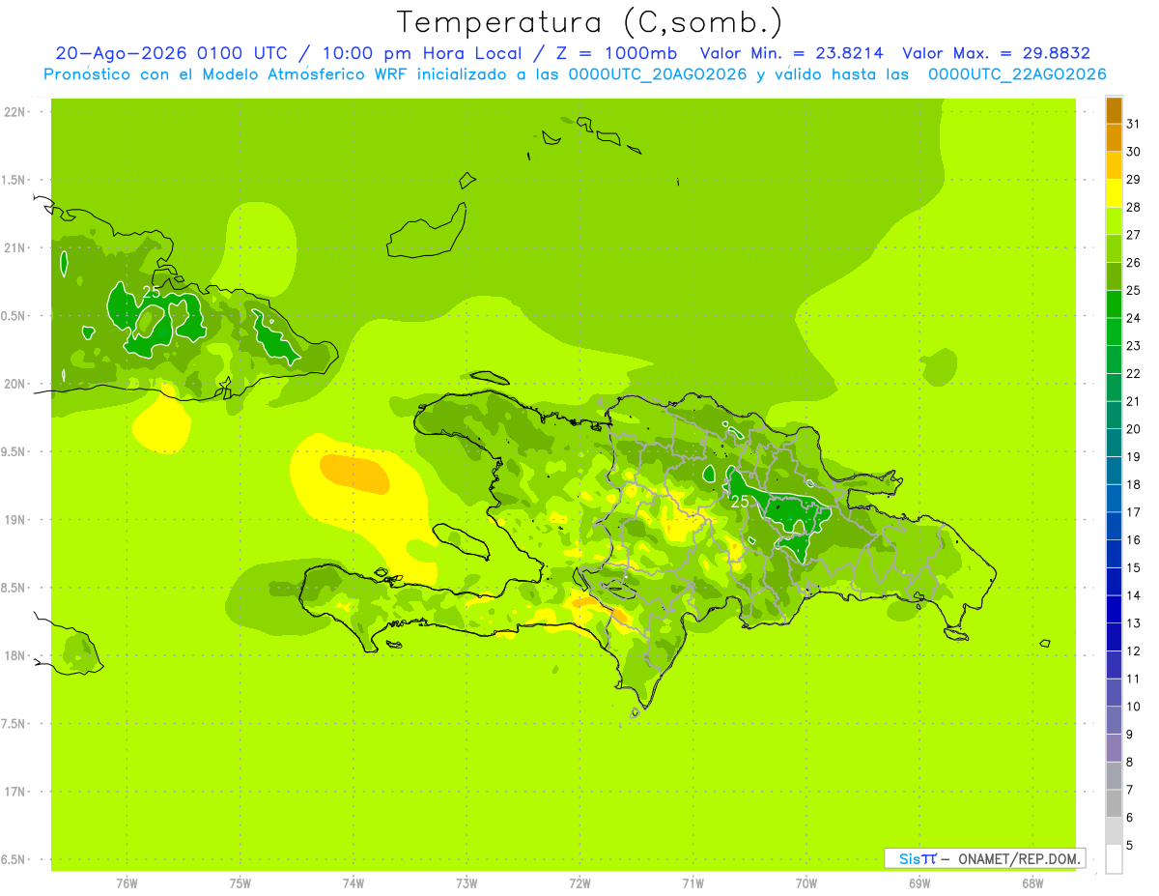The width and height of the screenshot is (1159, 896).
Task: Click the 'Valor Min. = 23.8214' text
Action: pyautogui.click(x=791, y=53)
